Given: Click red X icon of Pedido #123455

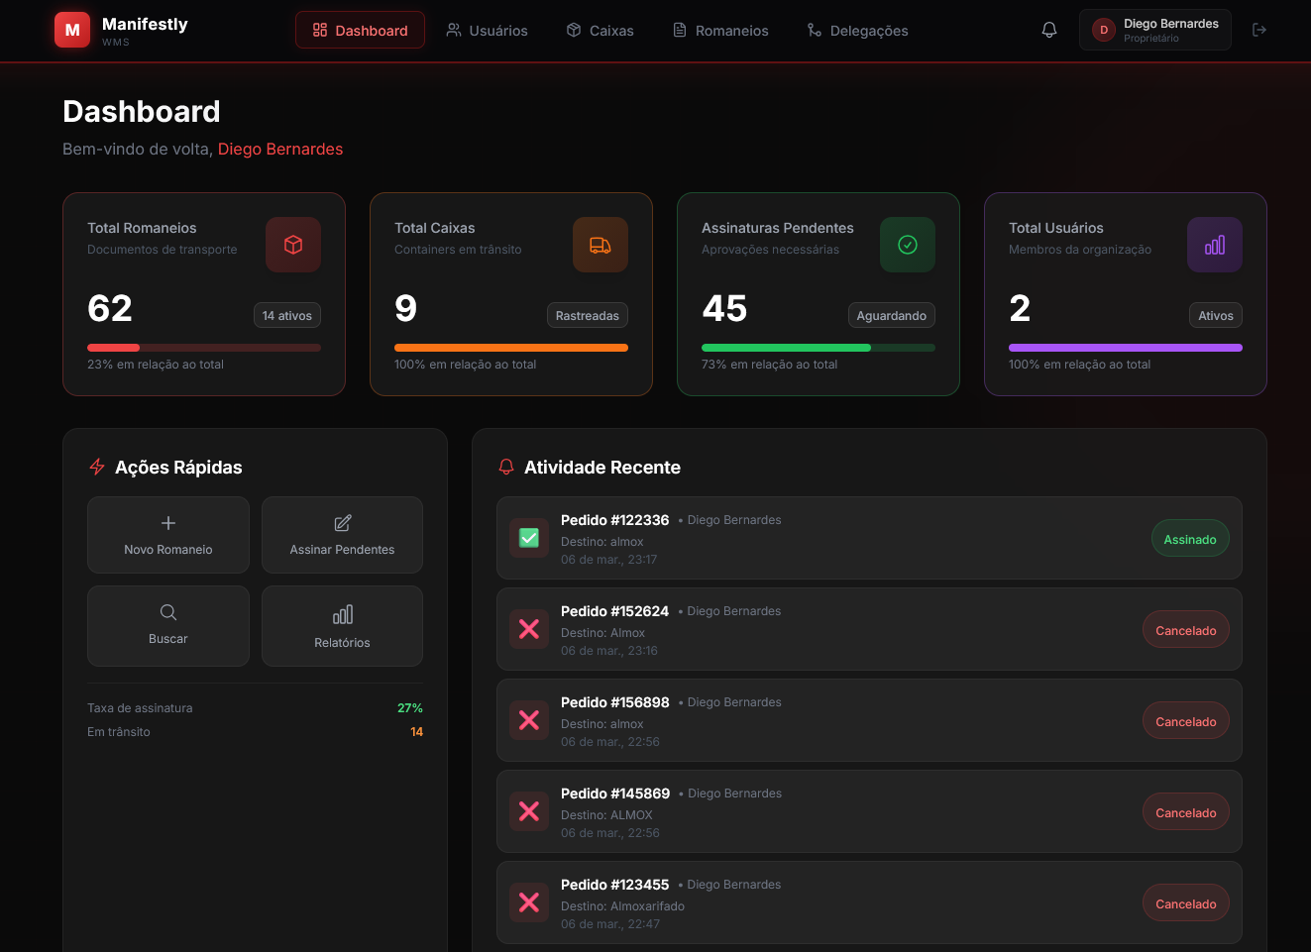Looking at the screenshot, I should (x=529, y=902).
